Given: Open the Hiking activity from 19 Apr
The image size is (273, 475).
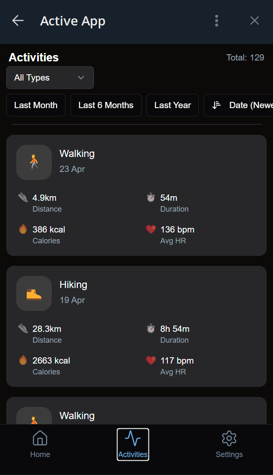Looking at the screenshot, I should point(136,326).
